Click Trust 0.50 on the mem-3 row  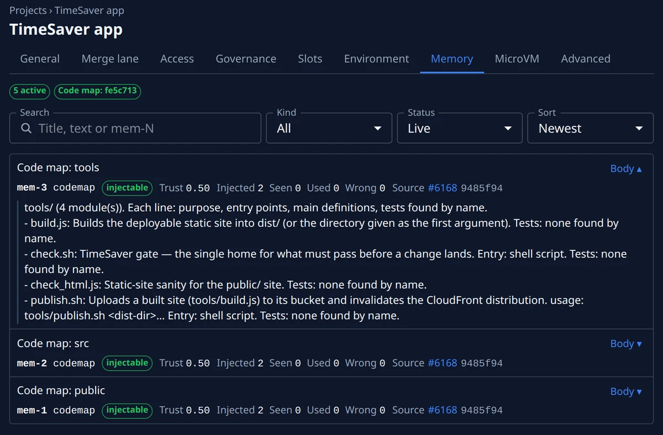(x=185, y=188)
